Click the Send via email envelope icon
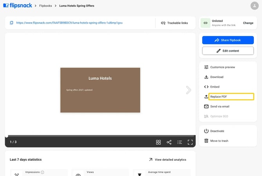 pyautogui.click(x=206, y=106)
